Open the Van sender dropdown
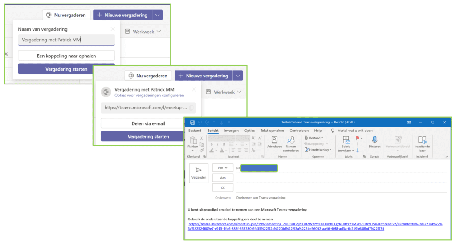 point(223,168)
